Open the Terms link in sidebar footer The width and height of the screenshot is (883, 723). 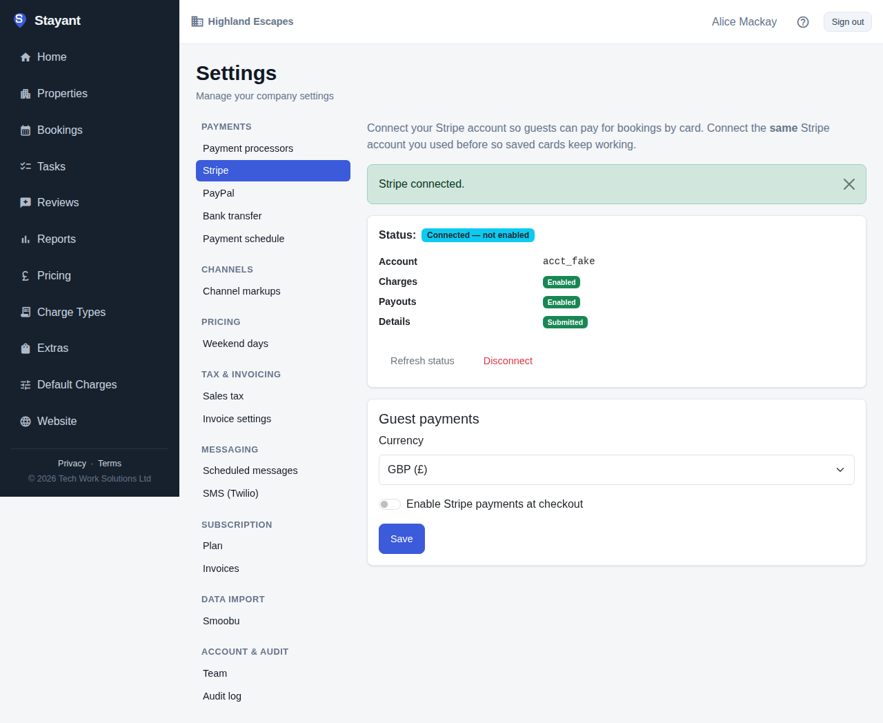[x=110, y=464]
